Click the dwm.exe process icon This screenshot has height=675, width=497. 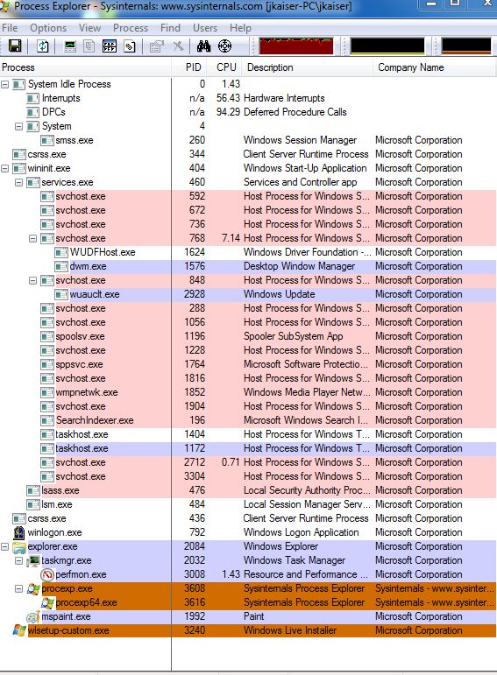pos(61,266)
